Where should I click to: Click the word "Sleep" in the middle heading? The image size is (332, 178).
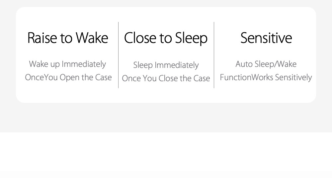(191, 38)
